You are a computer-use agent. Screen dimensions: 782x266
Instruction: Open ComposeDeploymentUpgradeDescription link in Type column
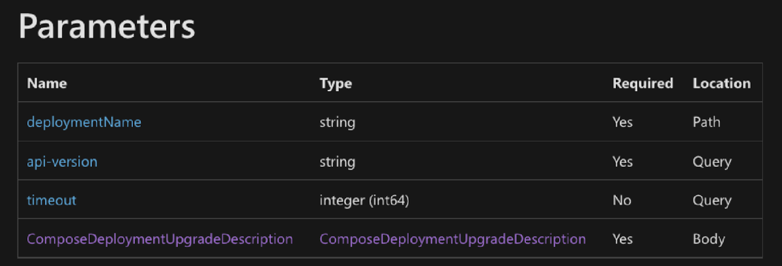coord(452,239)
